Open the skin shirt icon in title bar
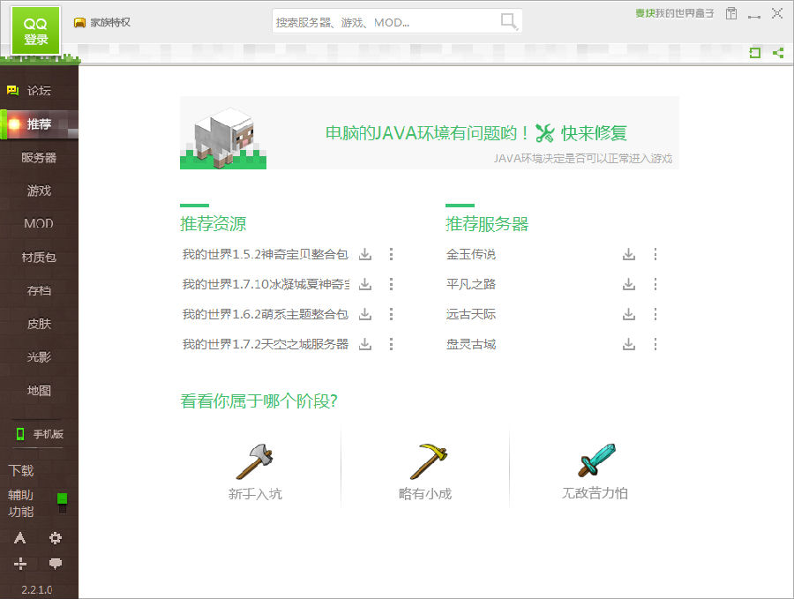Screen dimensions: 794x599 pyautogui.click(x=730, y=13)
